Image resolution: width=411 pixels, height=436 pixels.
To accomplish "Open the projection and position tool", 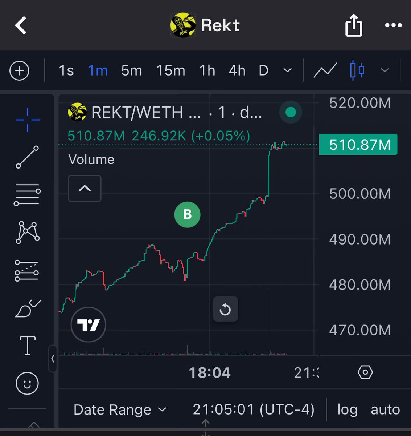I will (26, 271).
